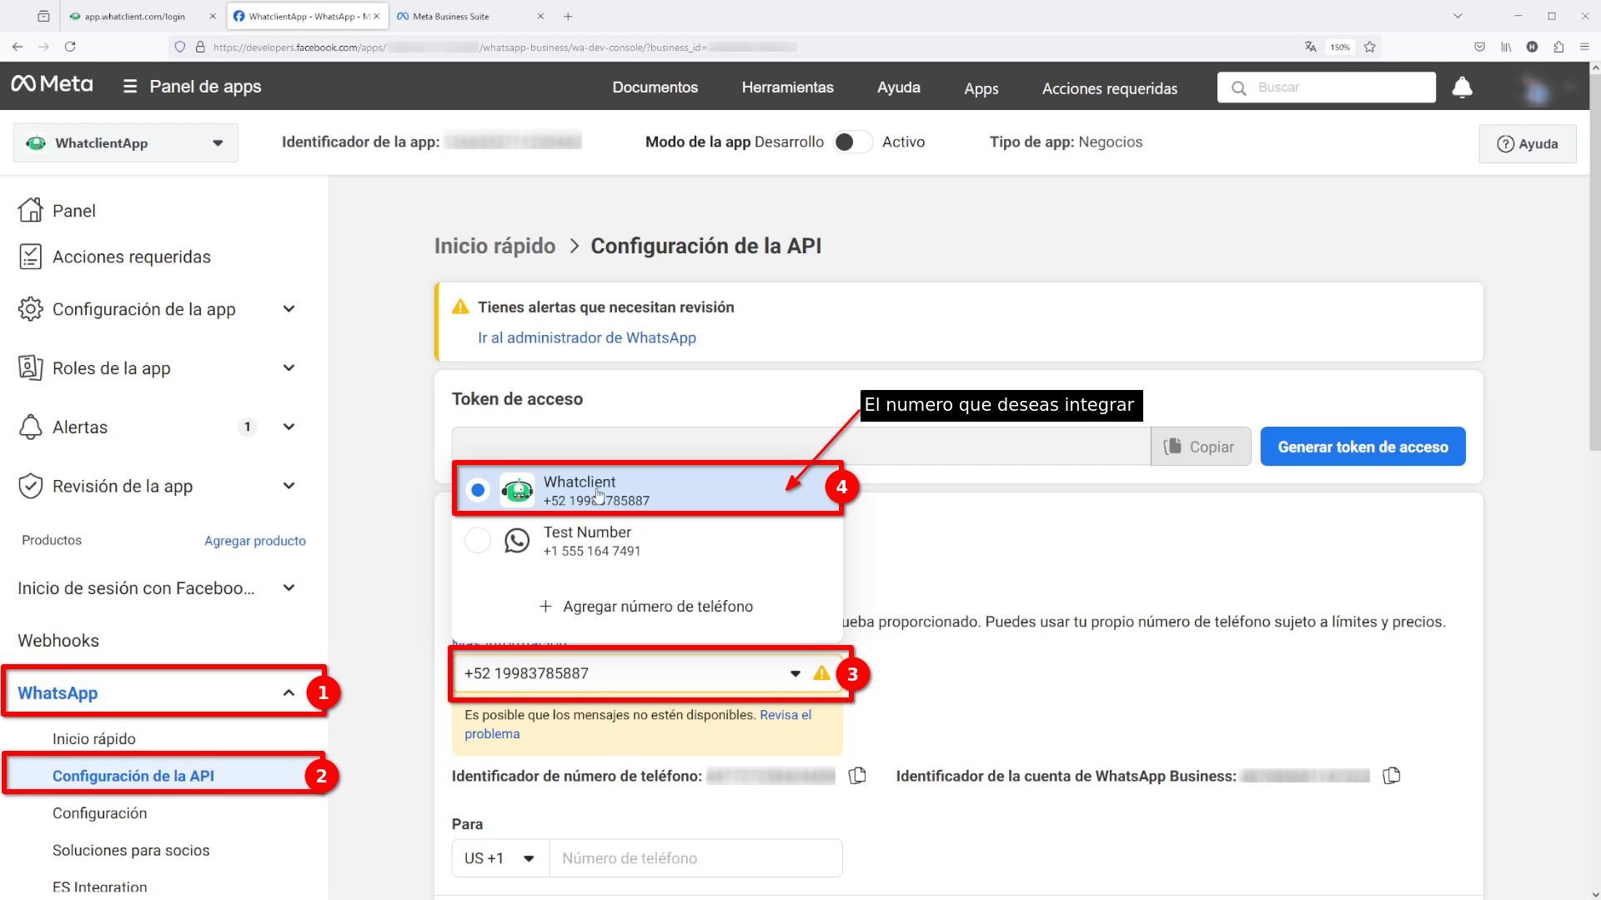Screen dimensions: 1601x900
Task: Expand the Alertas section chevron
Action: [x=289, y=427]
